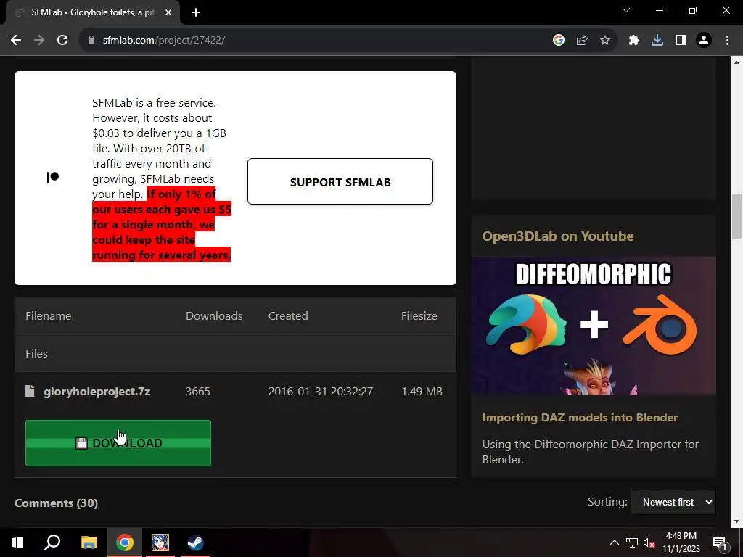Click the 2016-01-31 20:32:27 created date
Image resolution: width=743 pixels, height=557 pixels.
click(321, 391)
